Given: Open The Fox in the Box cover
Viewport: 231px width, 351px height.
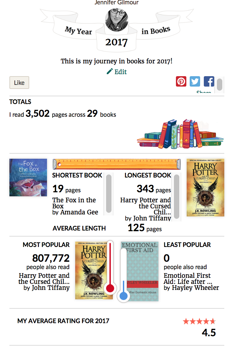Looking at the screenshot, I should (28, 178).
